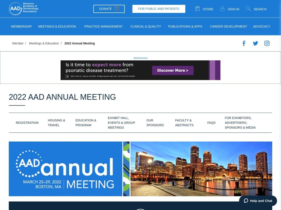The width and height of the screenshot is (281, 210).
Task: Select Faculty & Abstracts tab
Action: click(x=184, y=123)
